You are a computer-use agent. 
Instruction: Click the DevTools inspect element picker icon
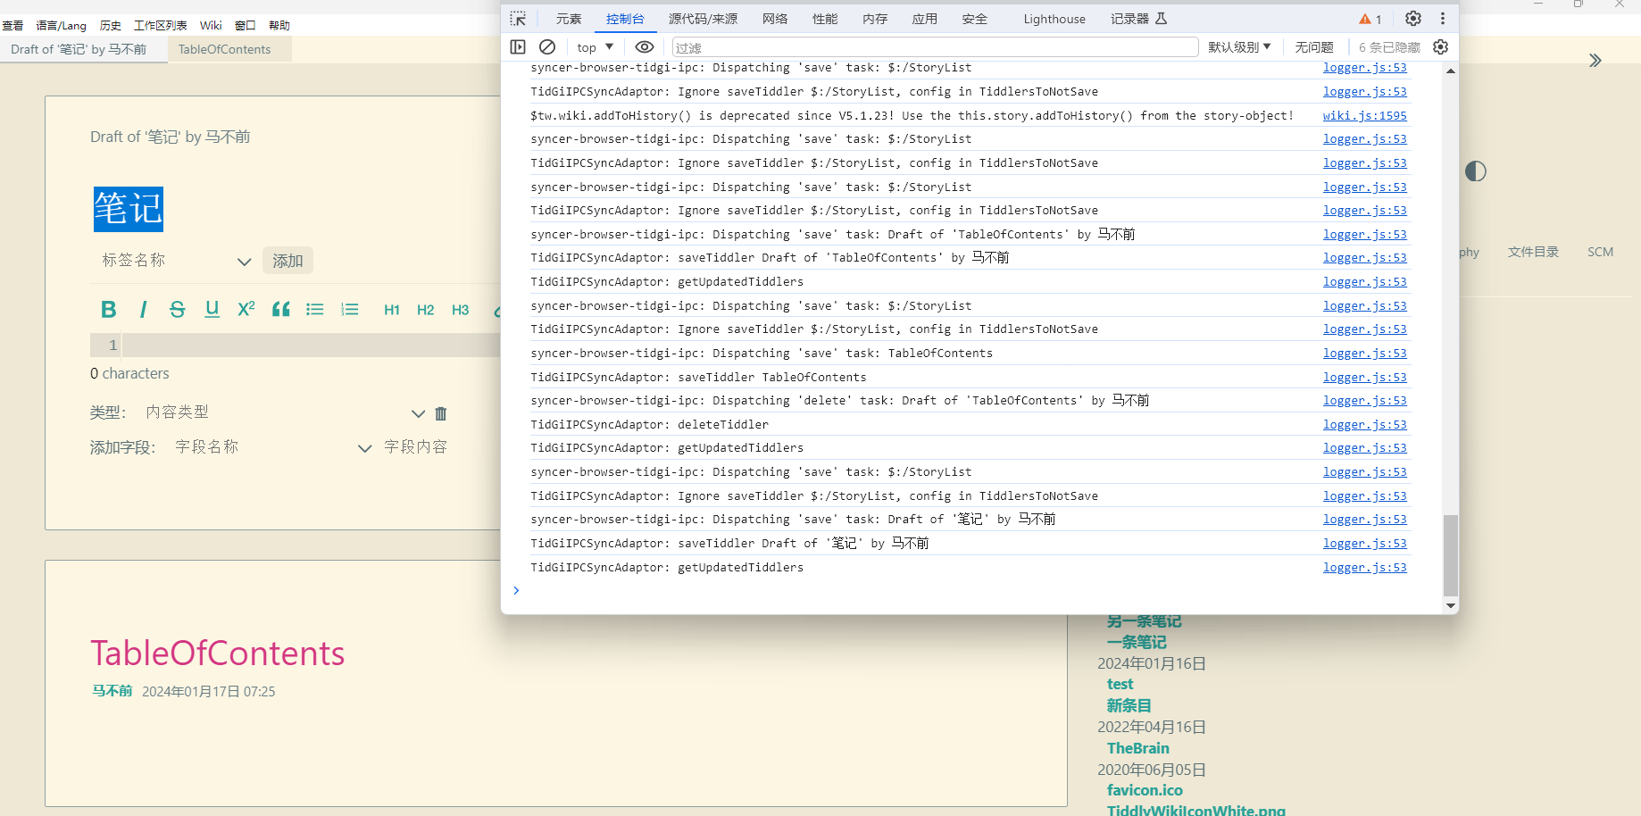(518, 19)
